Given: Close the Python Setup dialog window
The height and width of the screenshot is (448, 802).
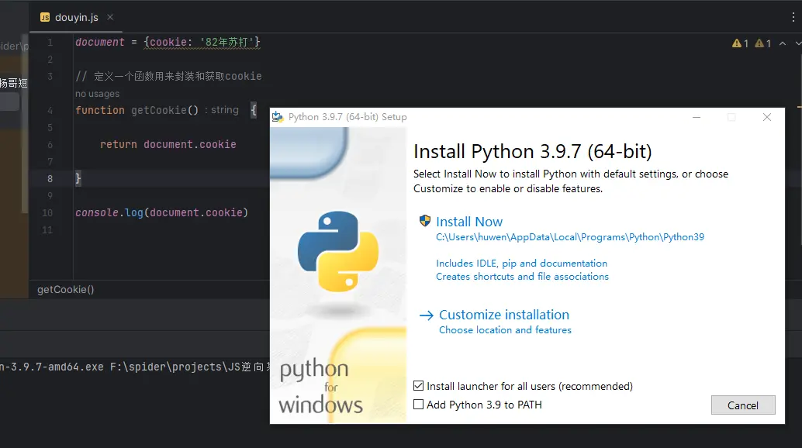Looking at the screenshot, I should coord(766,117).
